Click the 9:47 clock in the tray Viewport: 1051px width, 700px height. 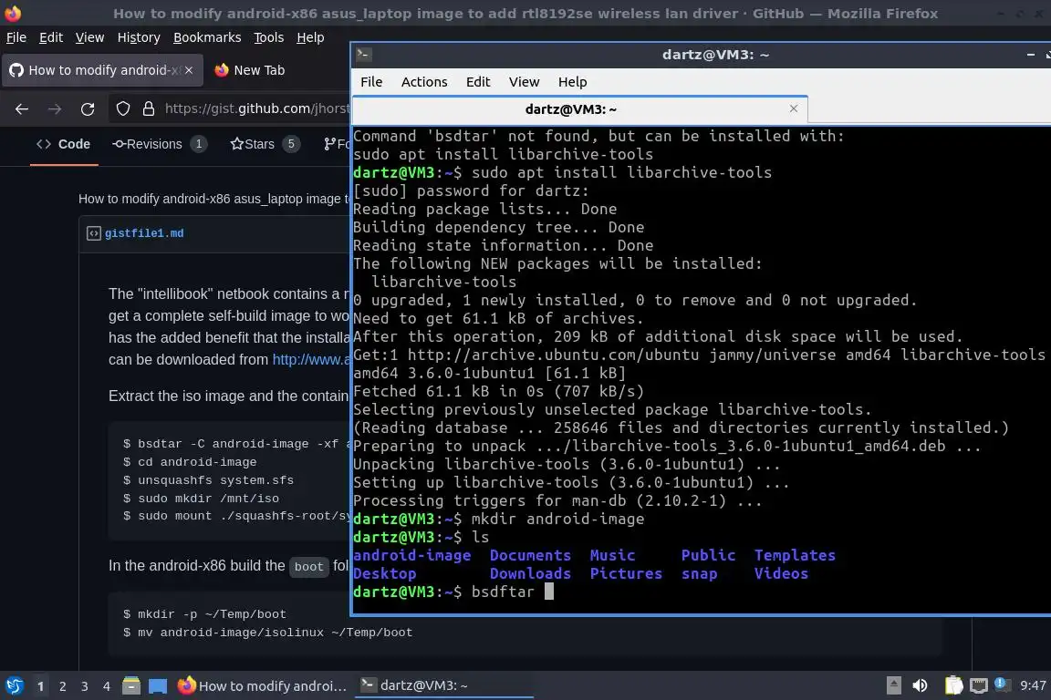click(1033, 685)
